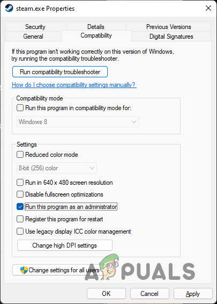Expand the 8-bit (256) color dropdown
Screen dimensions: 217x304
pyautogui.click(x=57, y=168)
